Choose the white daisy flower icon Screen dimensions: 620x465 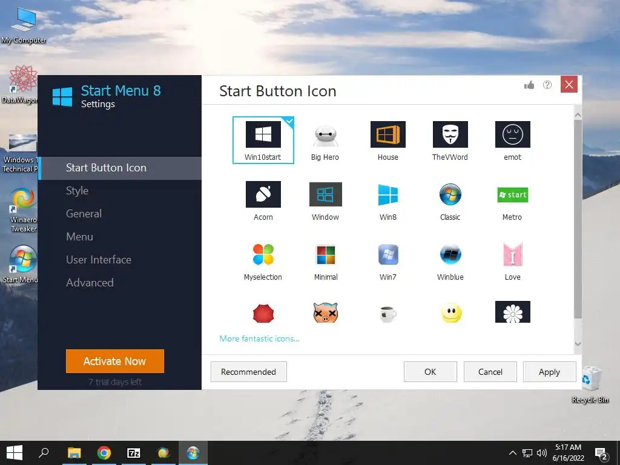tap(512, 312)
